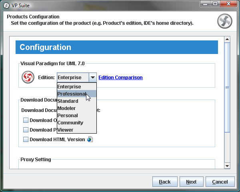240x192 pixels.
Task: Cancel the VP Suite installer
Action: tap(220, 182)
